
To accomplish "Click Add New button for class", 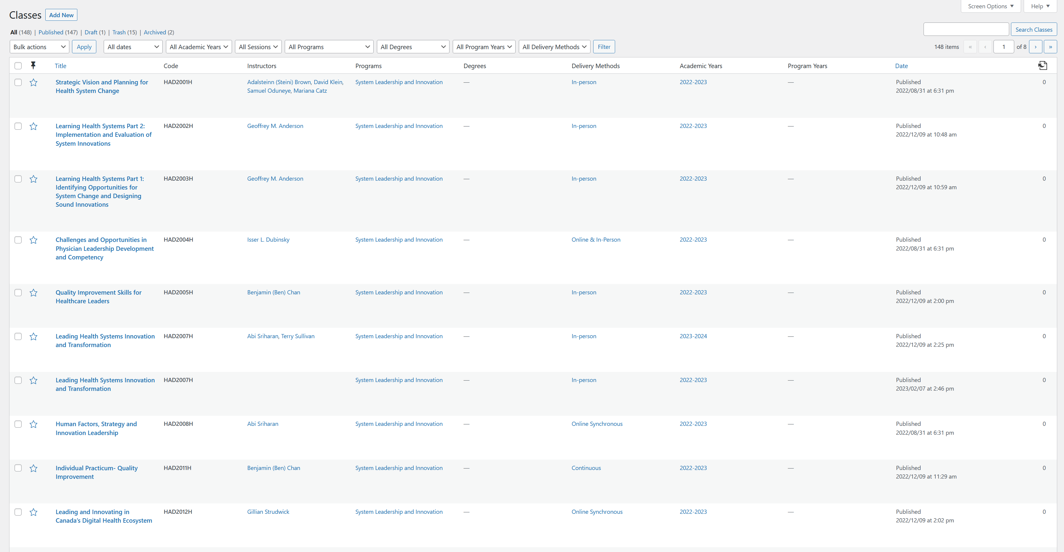I will click(x=61, y=14).
